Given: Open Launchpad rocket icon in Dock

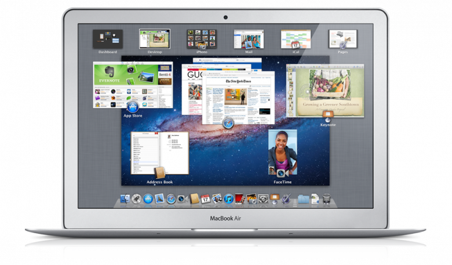Looking at the screenshot, I should coord(136,199).
